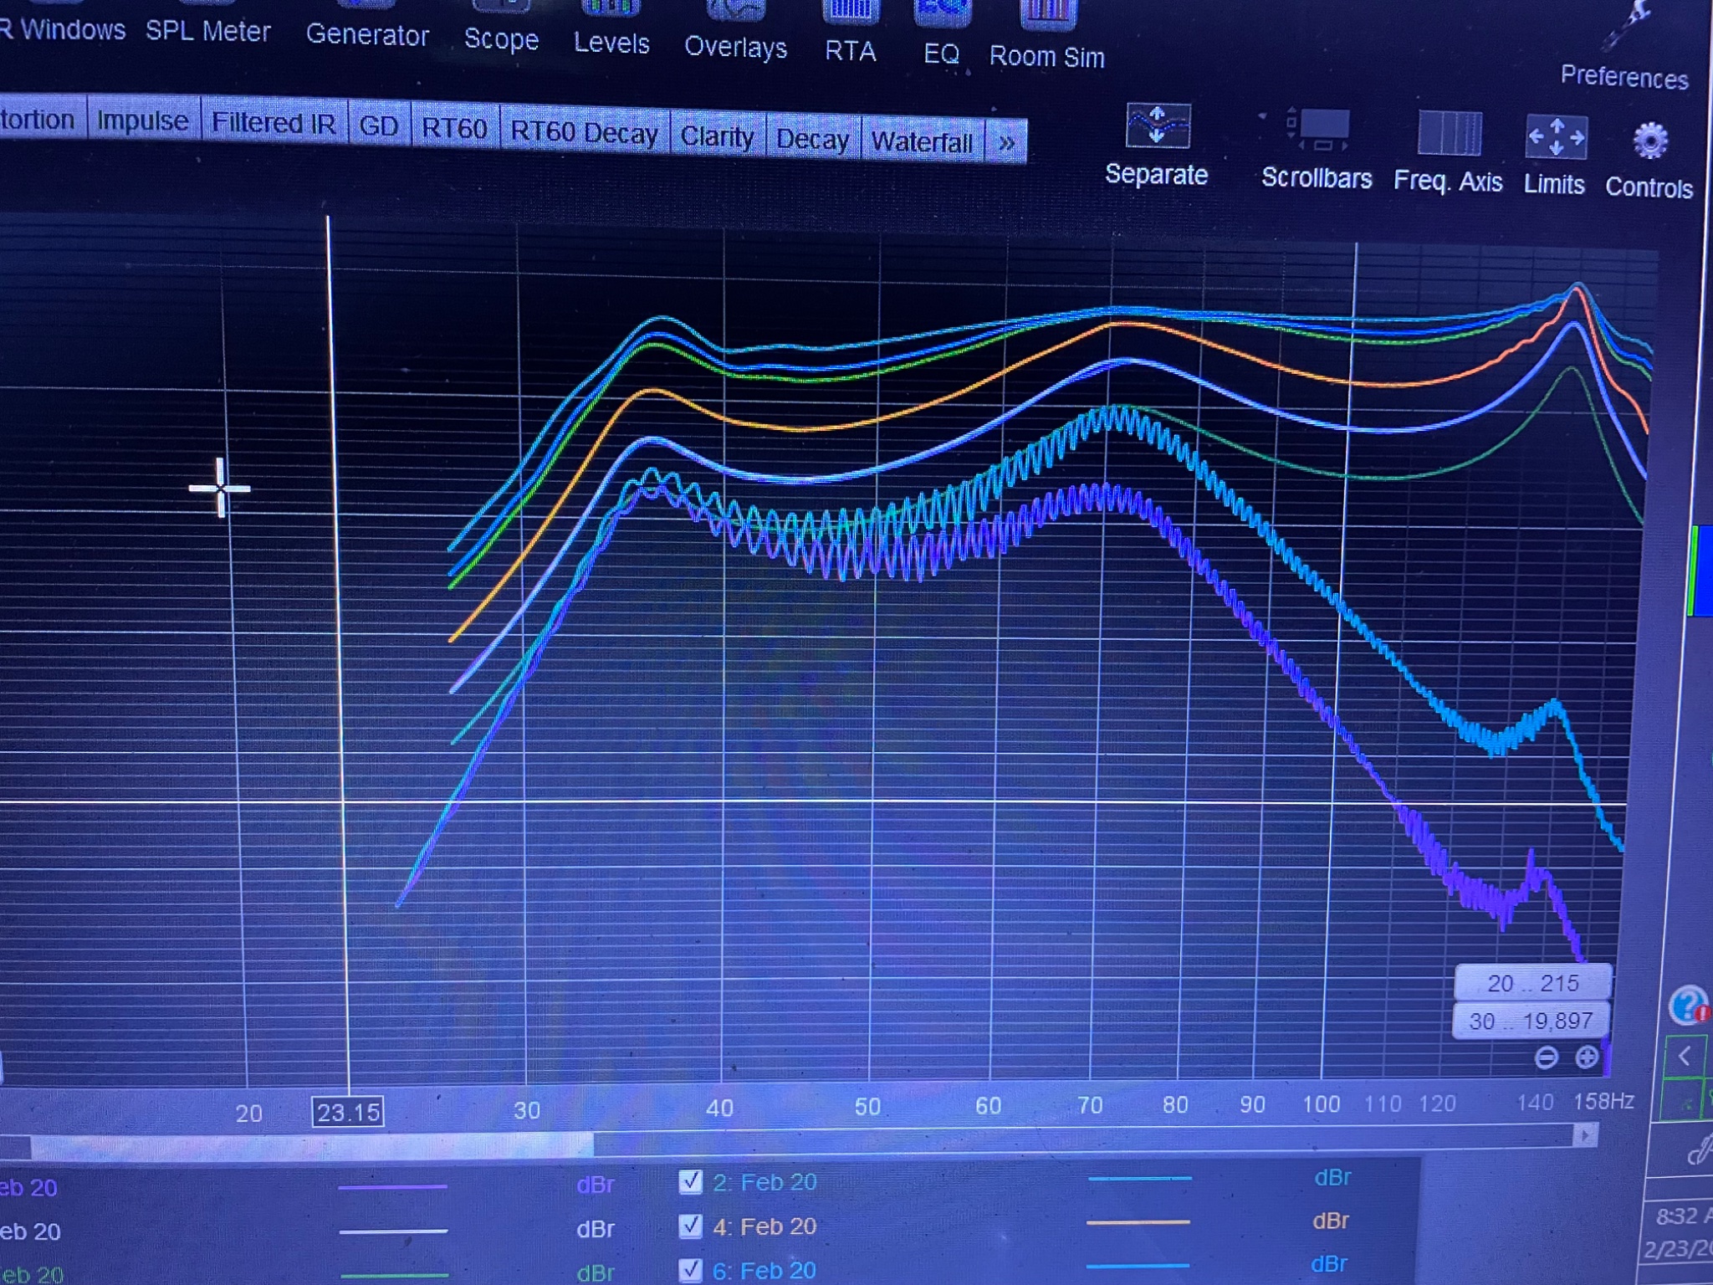Image resolution: width=1713 pixels, height=1285 pixels.
Task: Show more graph tabs with » arrow
Action: click(1006, 143)
